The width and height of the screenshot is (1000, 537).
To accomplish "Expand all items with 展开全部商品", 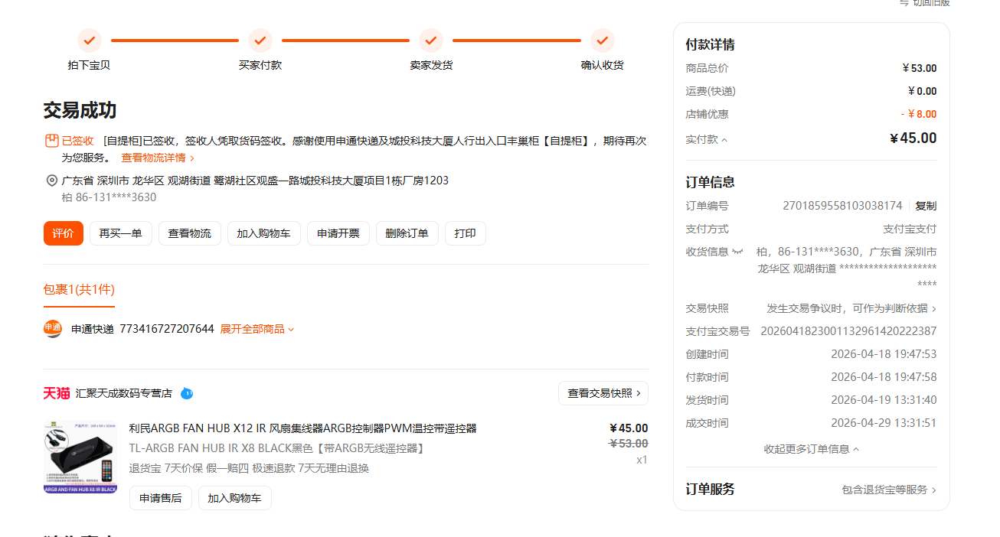I will (x=257, y=329).
